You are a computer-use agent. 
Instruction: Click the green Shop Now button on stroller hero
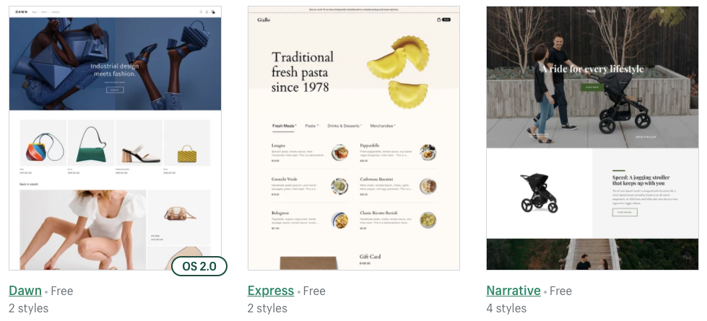click(592, 87)
